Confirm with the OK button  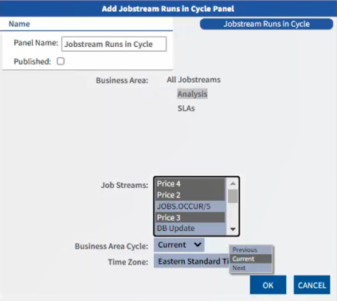coord(268,285)
